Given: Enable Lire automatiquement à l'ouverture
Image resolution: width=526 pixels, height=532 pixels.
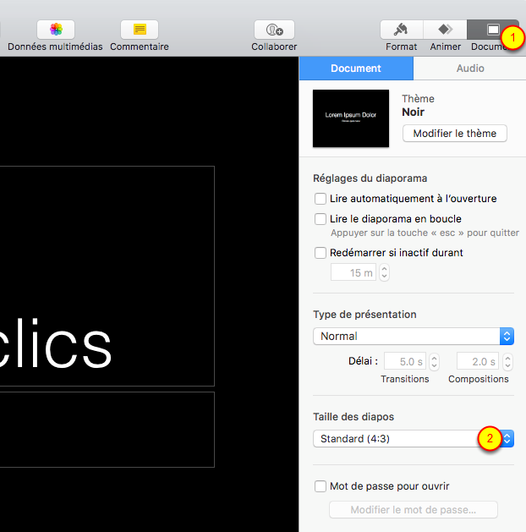Looking at the screenshot, I should click(321, 199).
